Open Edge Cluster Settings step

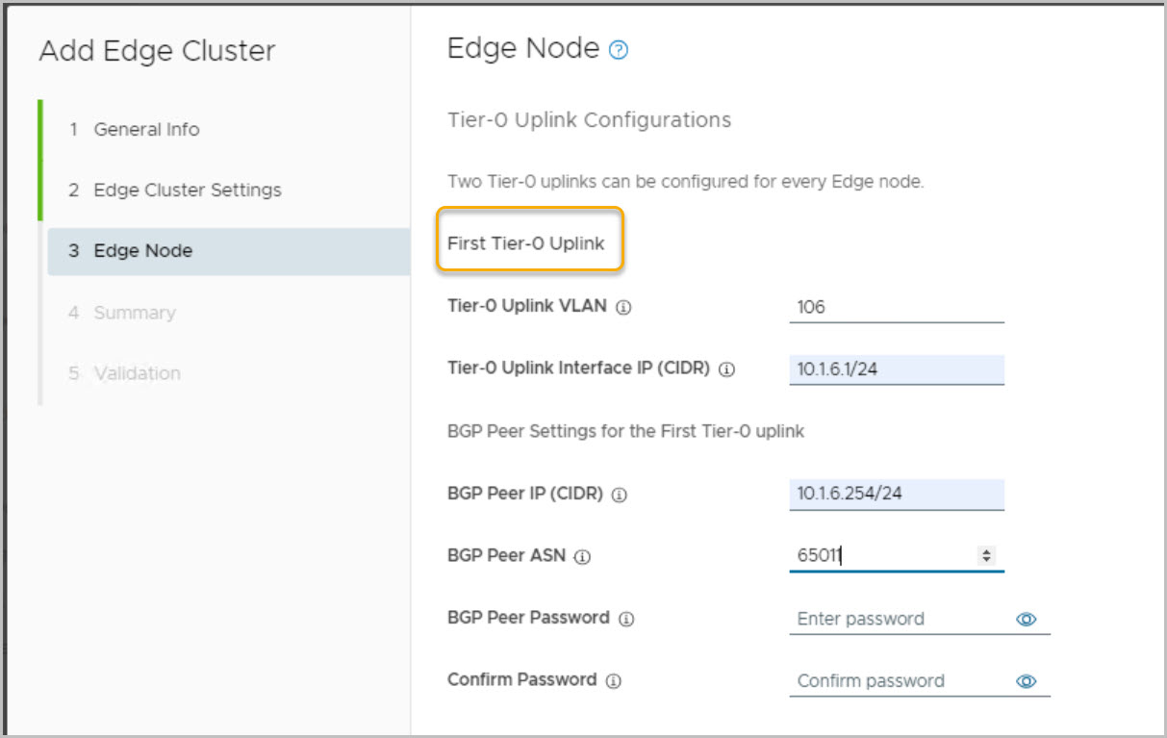(x=187, y=191)
